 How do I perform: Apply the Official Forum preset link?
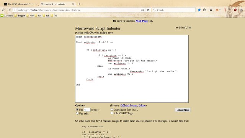(x=129, y=105)
